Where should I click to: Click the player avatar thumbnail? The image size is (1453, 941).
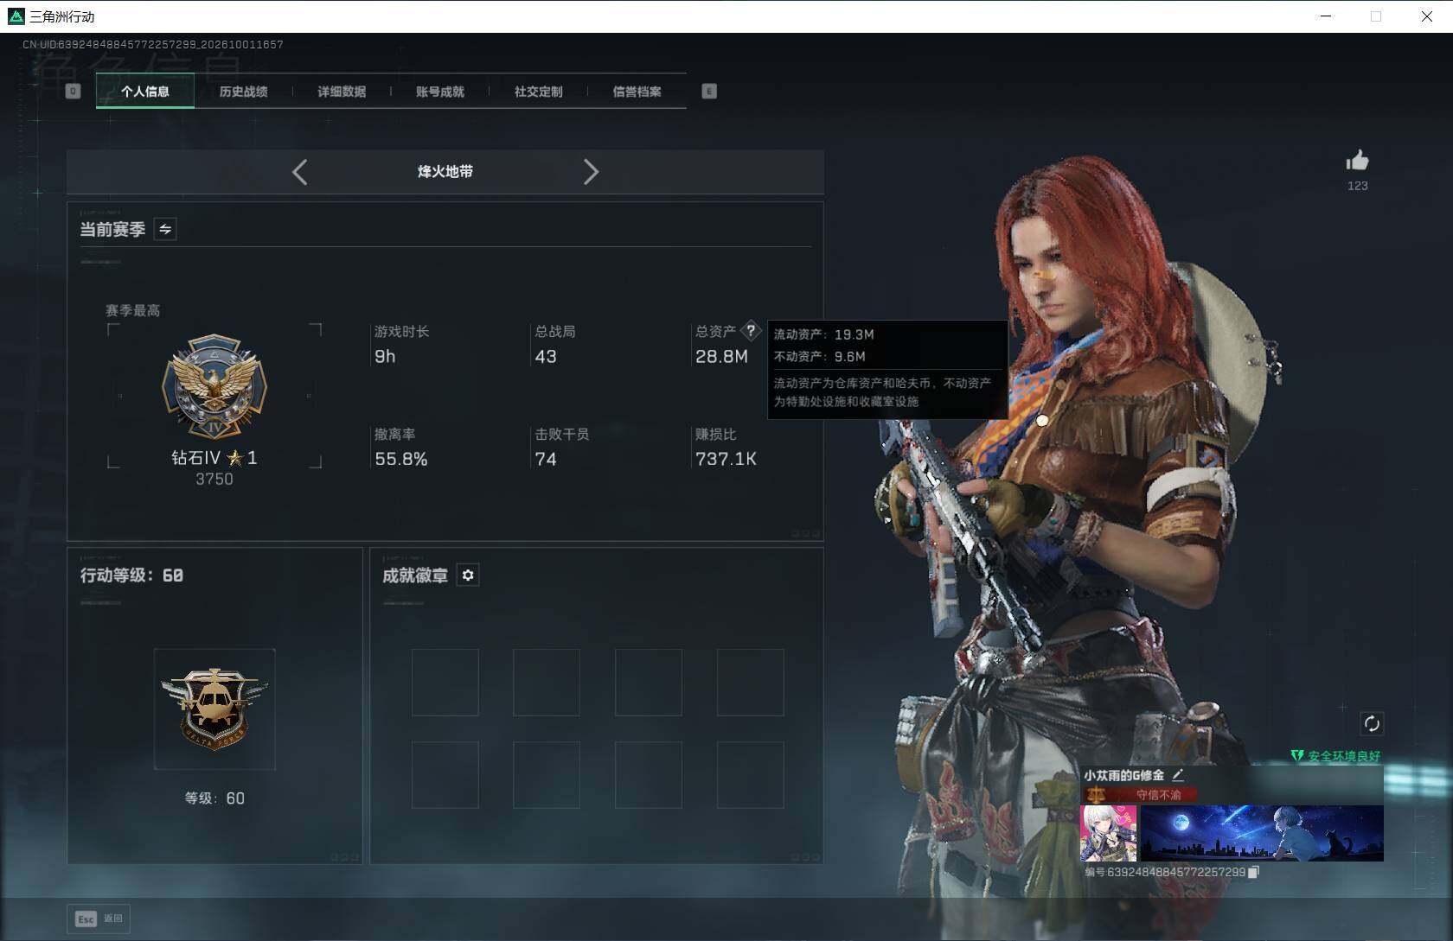coord(1109,833)
